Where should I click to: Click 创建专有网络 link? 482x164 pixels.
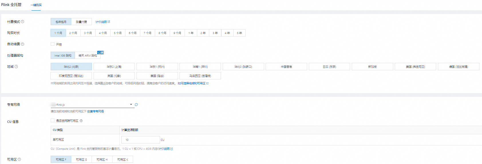(96, 111)
